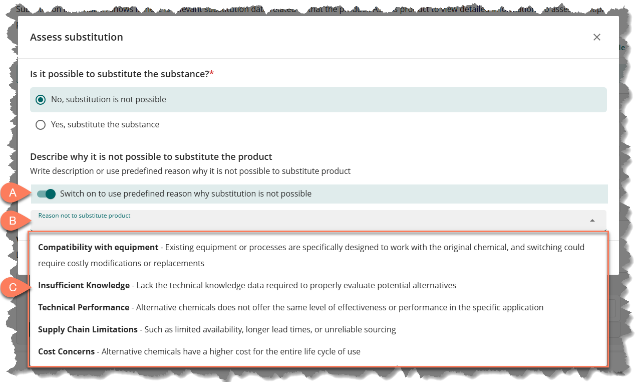Click the "Describe why it is not possible" heading

click(x=151, y=156)
